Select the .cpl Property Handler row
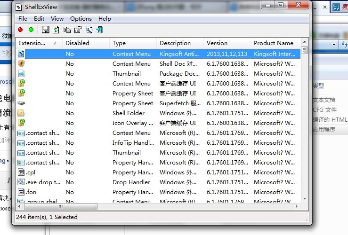This screenshot has width=348, height=235. (158, 172)
